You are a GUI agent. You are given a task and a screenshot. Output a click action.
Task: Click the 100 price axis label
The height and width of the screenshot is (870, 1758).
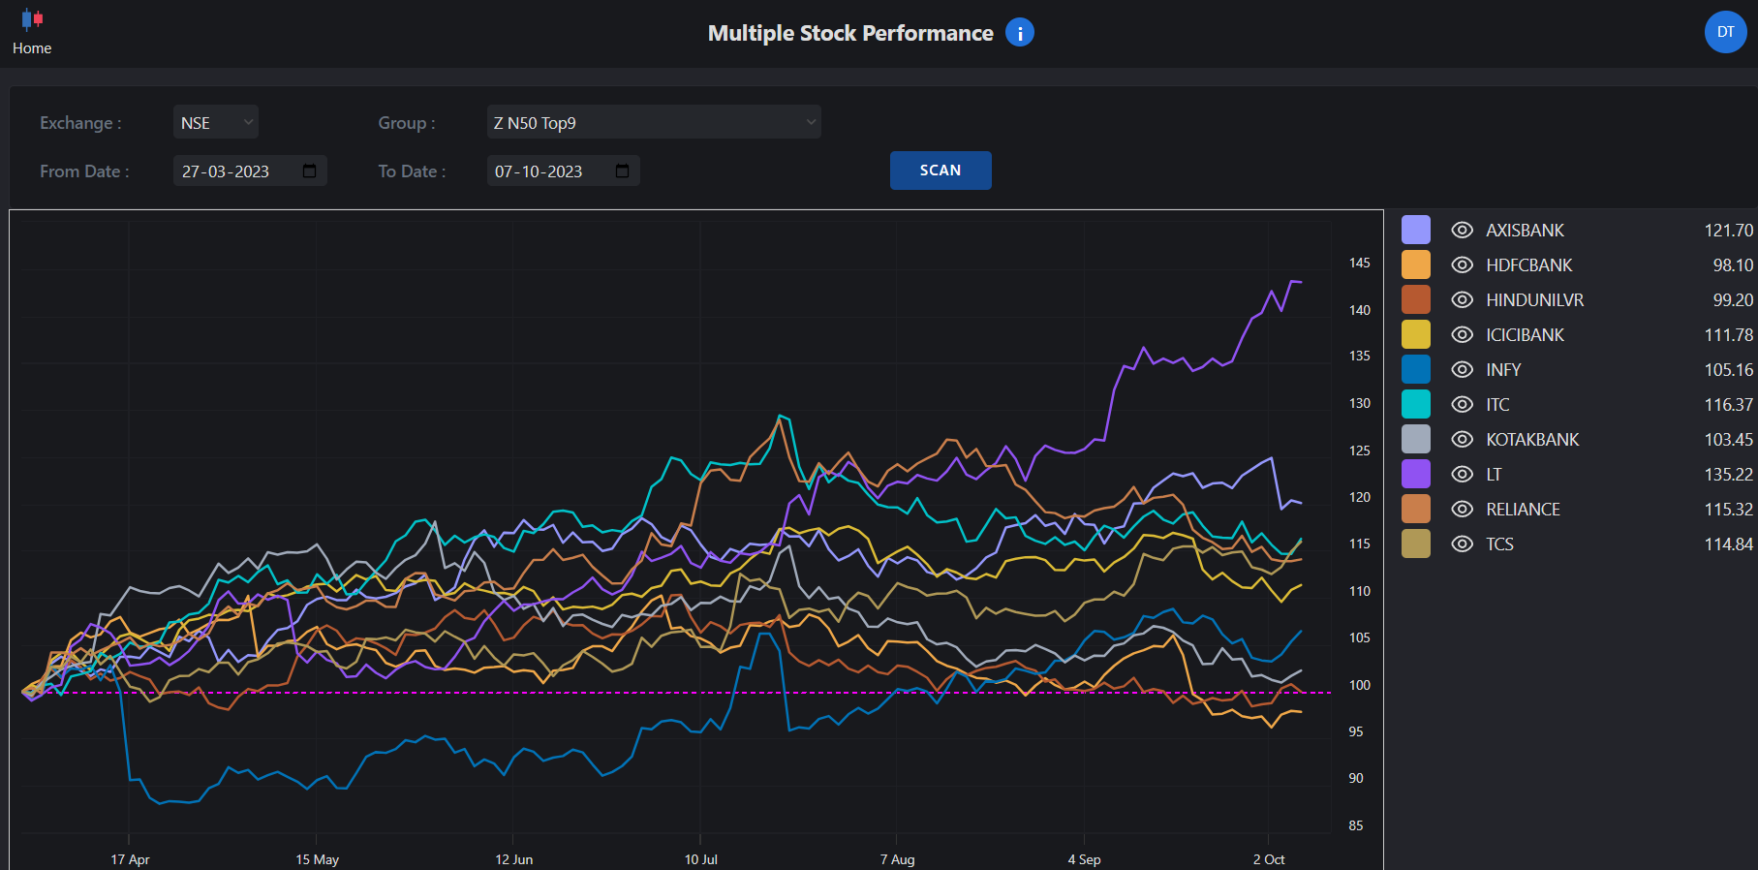(1360, 685)
